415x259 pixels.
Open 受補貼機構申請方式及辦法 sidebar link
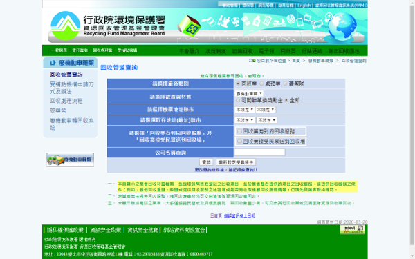[x=71, y=88]
